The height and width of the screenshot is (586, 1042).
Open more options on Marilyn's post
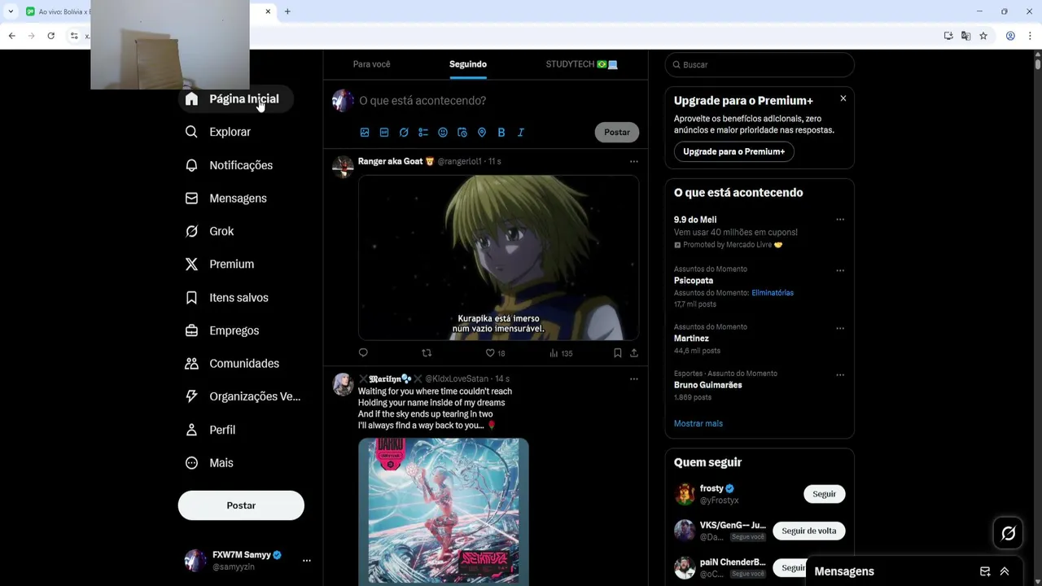[634, 378]
